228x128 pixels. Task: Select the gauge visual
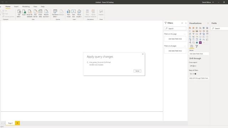point(197,37)
